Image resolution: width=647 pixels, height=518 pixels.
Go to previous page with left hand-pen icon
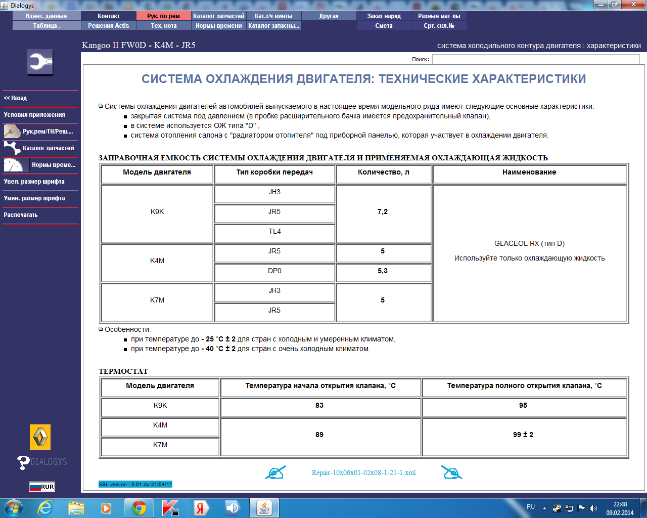[x=275, y=472]
